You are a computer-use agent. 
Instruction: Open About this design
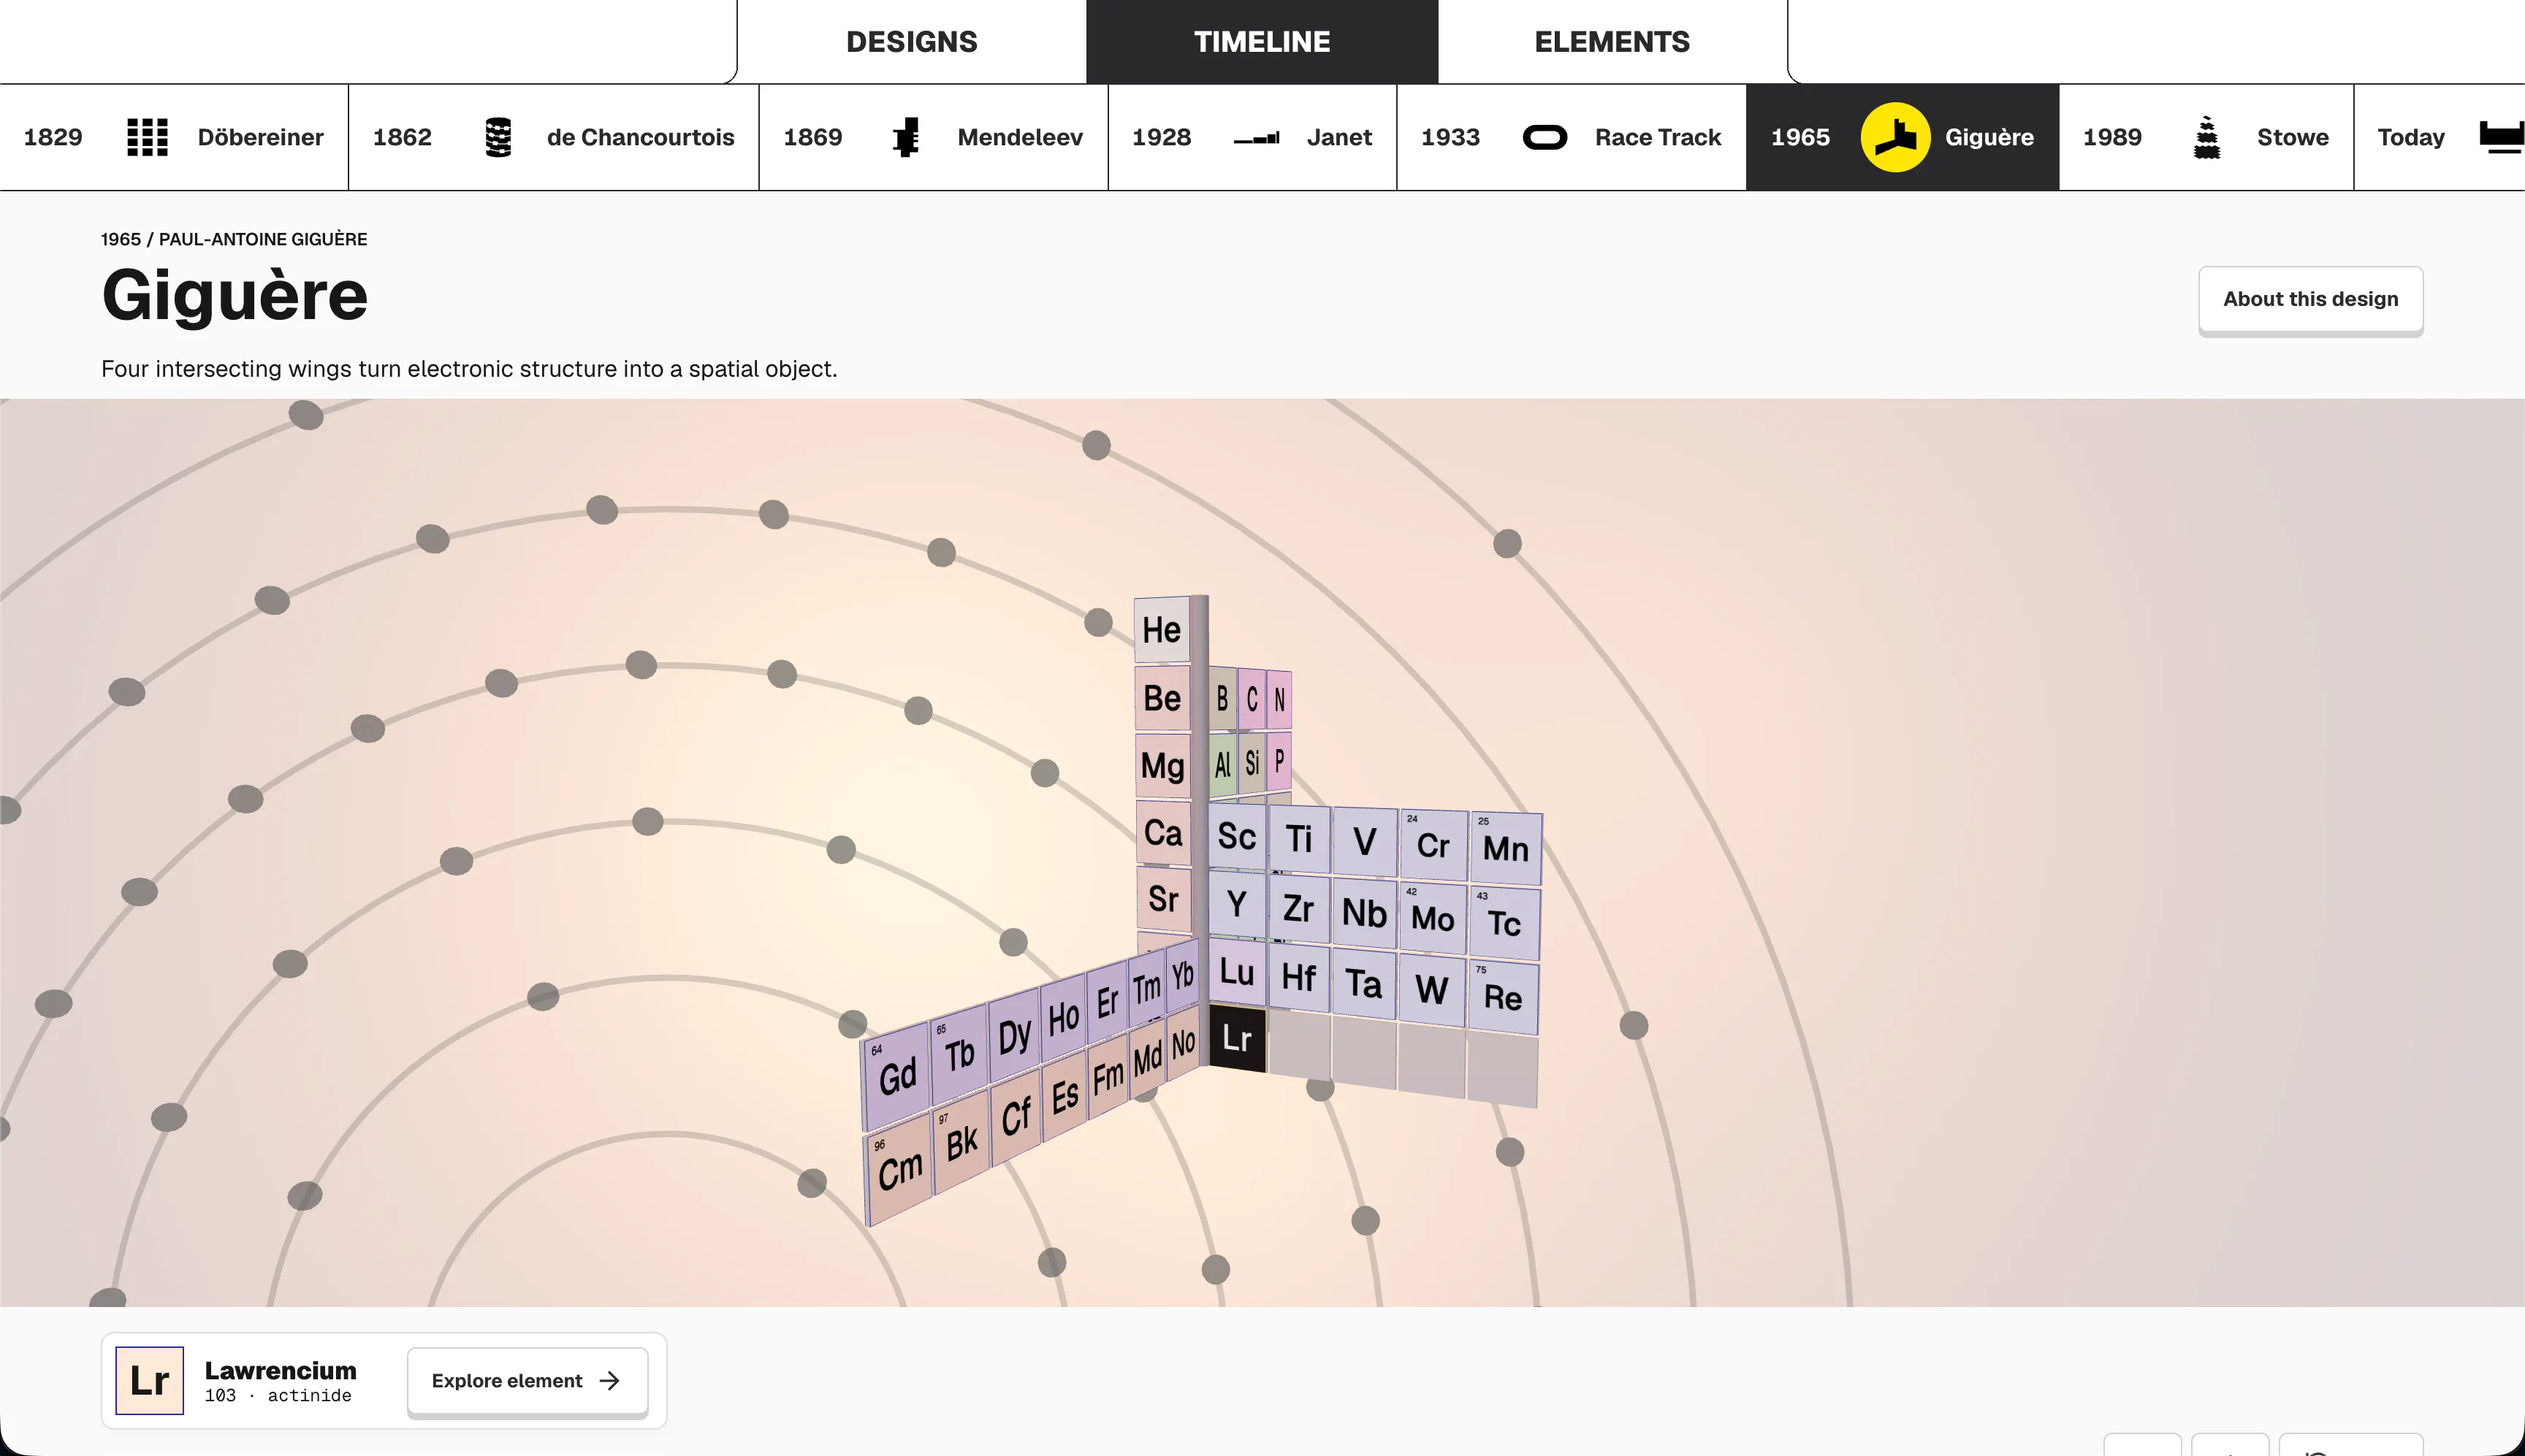point(2310,299)
